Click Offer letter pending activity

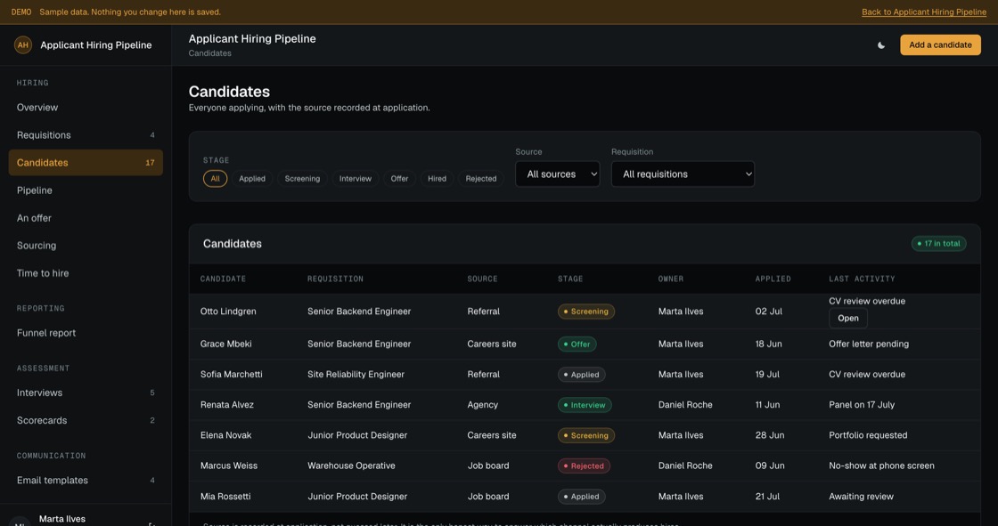pos(869,344)
